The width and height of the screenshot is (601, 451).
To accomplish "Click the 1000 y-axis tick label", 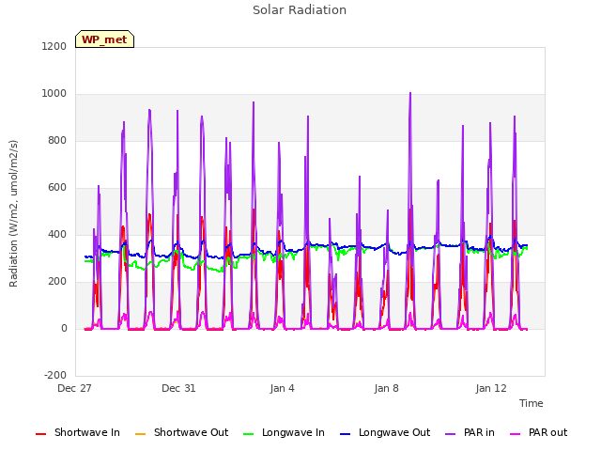I will click(54, 94).
